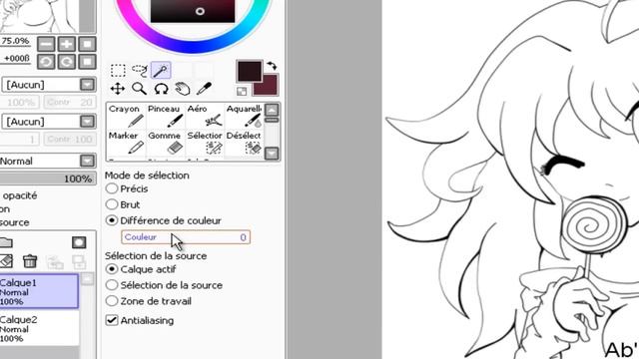Click the layer list scrollbar thumb
This screenshot has height=359, width=639.
click(x=87, y=279)
